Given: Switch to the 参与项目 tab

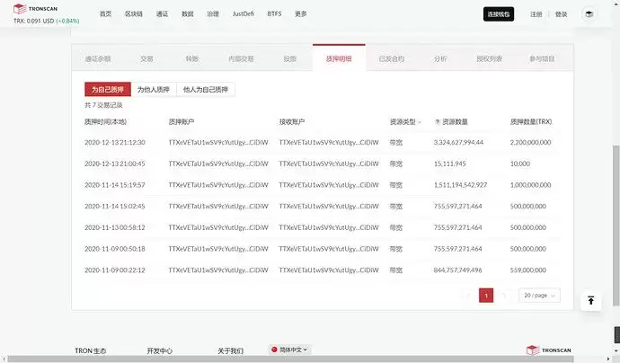Looking at the screenshot, I should tap(542, 58).
